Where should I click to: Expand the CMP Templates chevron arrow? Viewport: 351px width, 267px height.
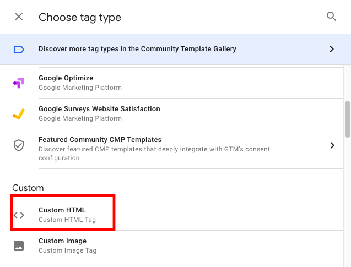tap(332, 145)
